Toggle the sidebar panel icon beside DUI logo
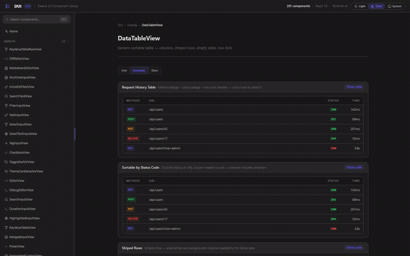This screenshot has height=256, width=410. (7, 6)
